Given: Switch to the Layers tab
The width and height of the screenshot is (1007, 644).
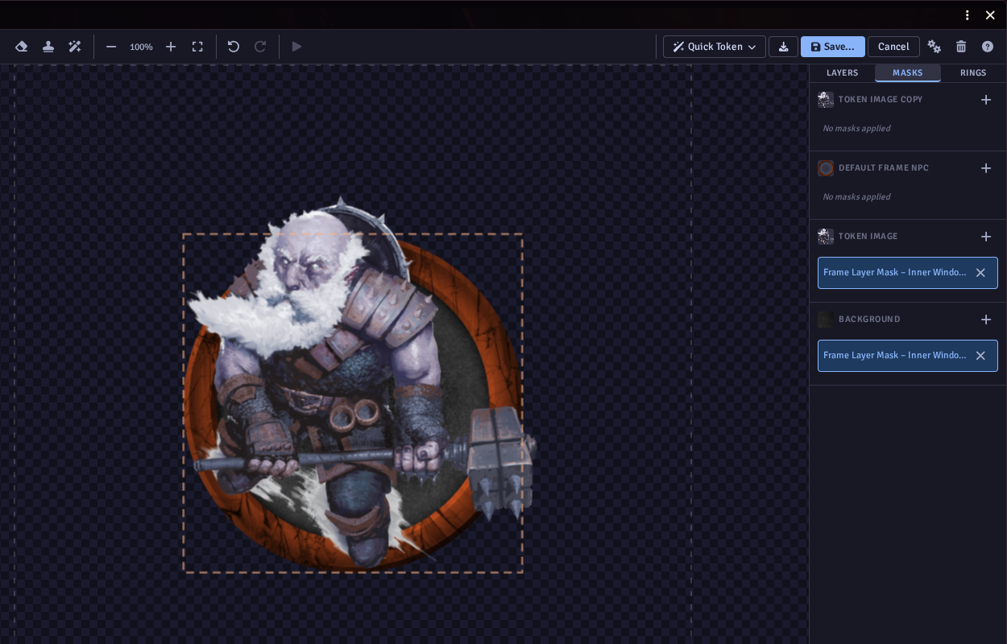Looking at the screenshot, I should 843,73.
